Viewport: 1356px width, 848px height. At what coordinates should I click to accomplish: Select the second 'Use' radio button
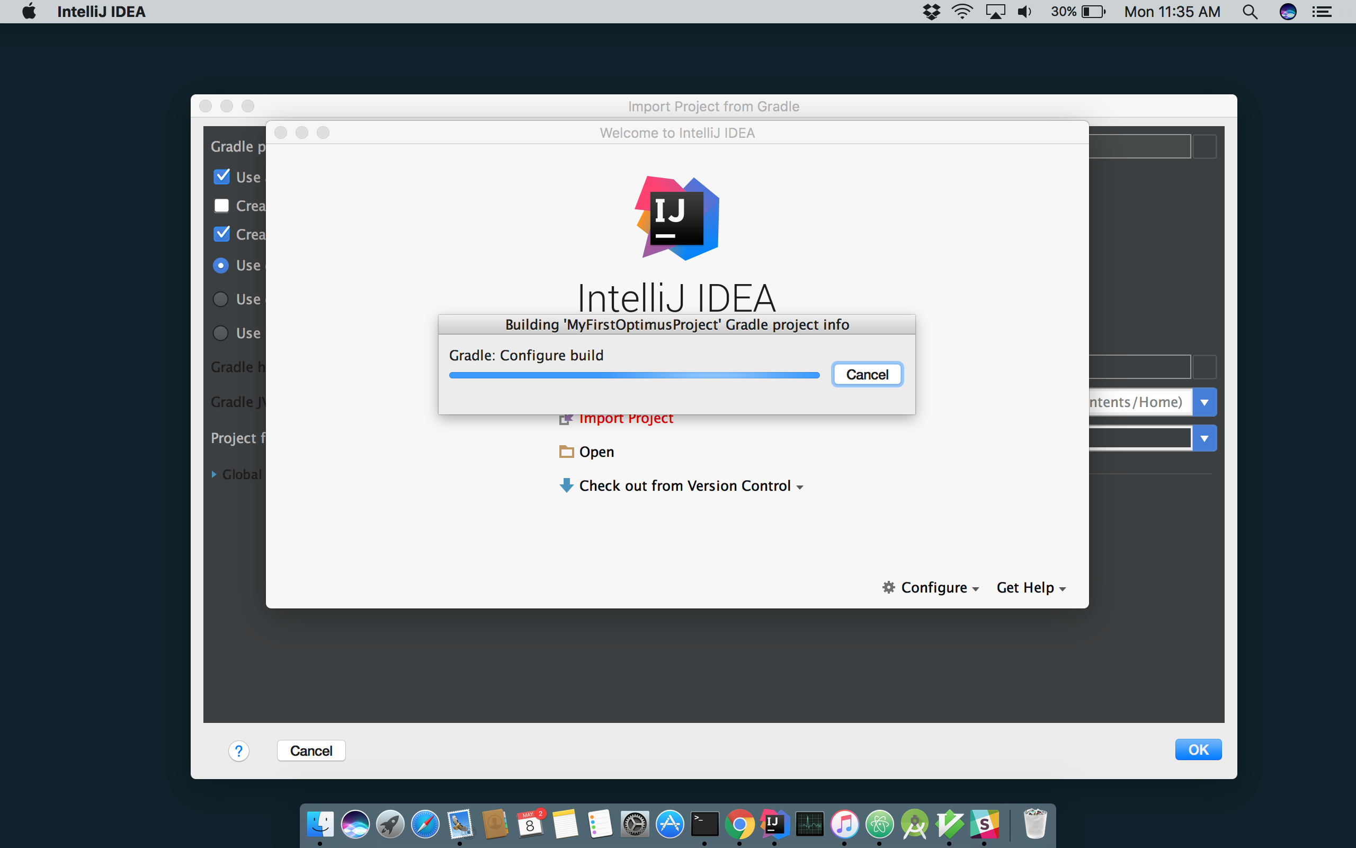(221, 299)
